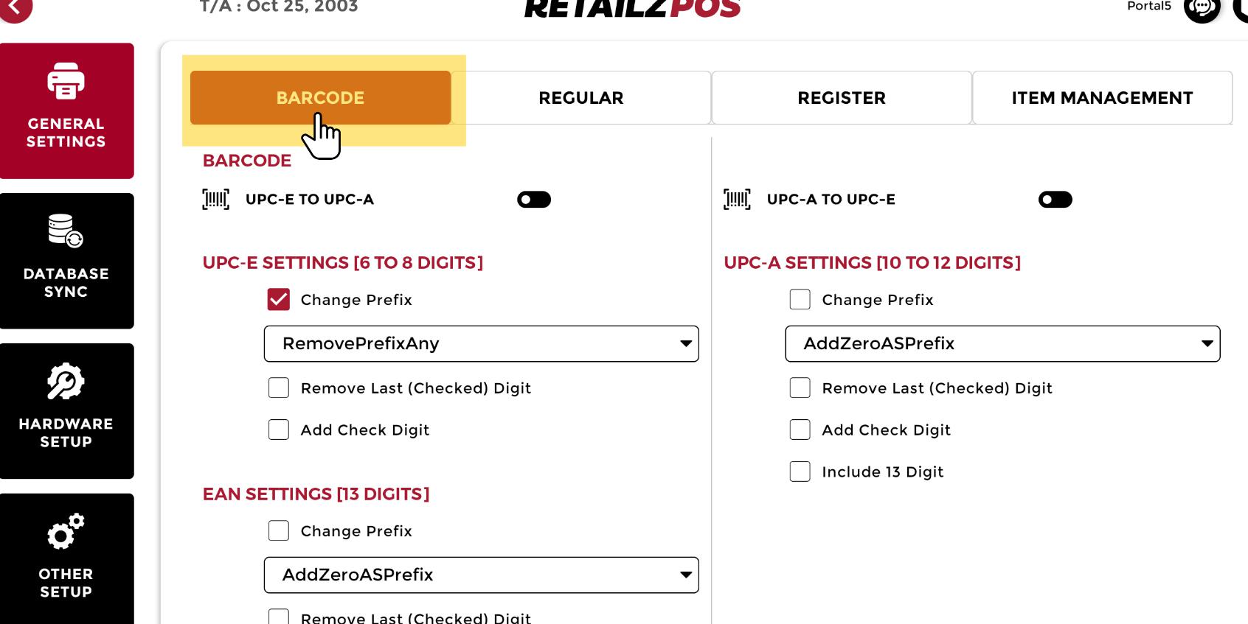1248x624 pixels.
Task: Open Other Setup gears icon
Action: click(66, 532)
